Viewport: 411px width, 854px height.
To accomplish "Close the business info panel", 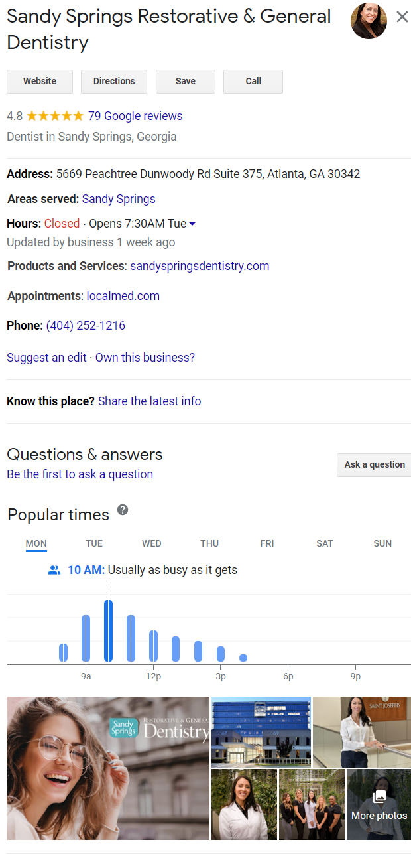I will tap(402, 17).
